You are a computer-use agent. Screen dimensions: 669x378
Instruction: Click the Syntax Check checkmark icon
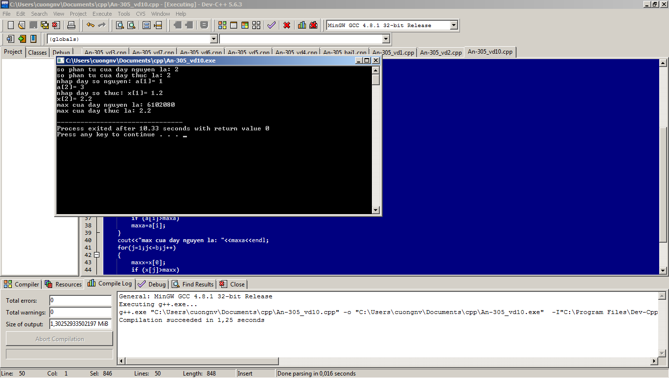pos(272,25)
